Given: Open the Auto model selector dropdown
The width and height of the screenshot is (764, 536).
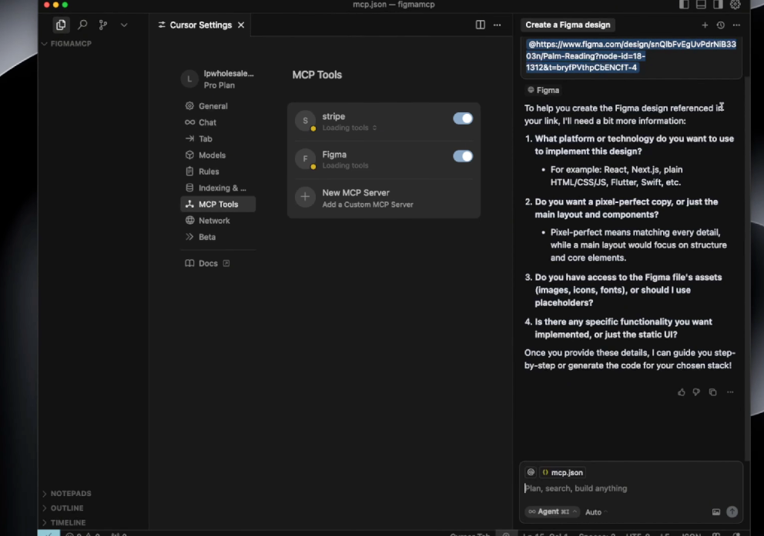Looking at the screenshot, I should pos(595,511).
